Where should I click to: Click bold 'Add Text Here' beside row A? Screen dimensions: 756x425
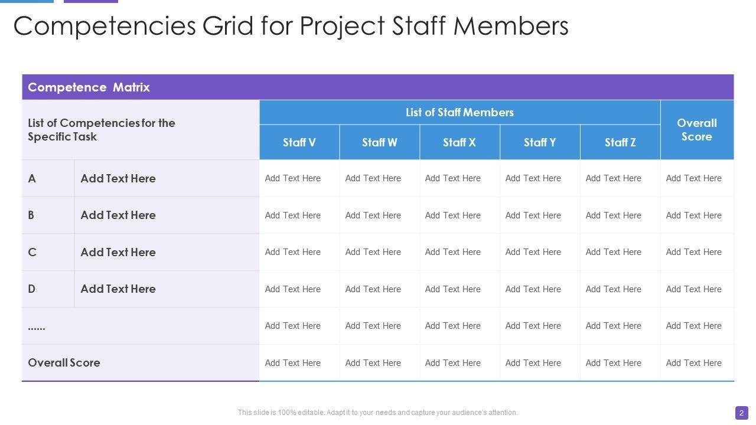coord(118,178)
